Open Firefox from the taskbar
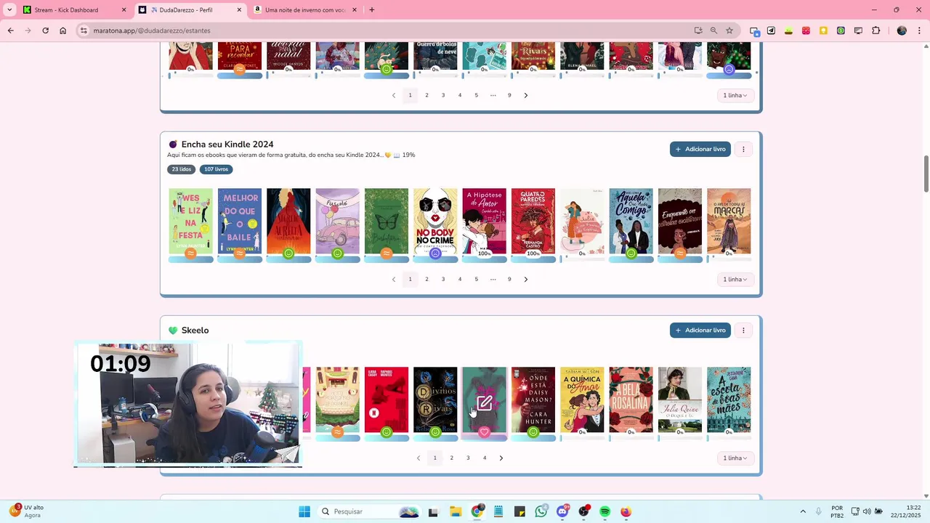 pos(626,511)
